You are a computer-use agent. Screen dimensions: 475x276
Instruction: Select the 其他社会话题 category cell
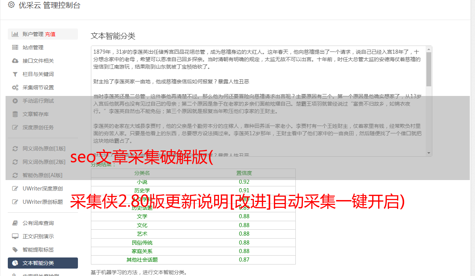[x=142, y=260]
